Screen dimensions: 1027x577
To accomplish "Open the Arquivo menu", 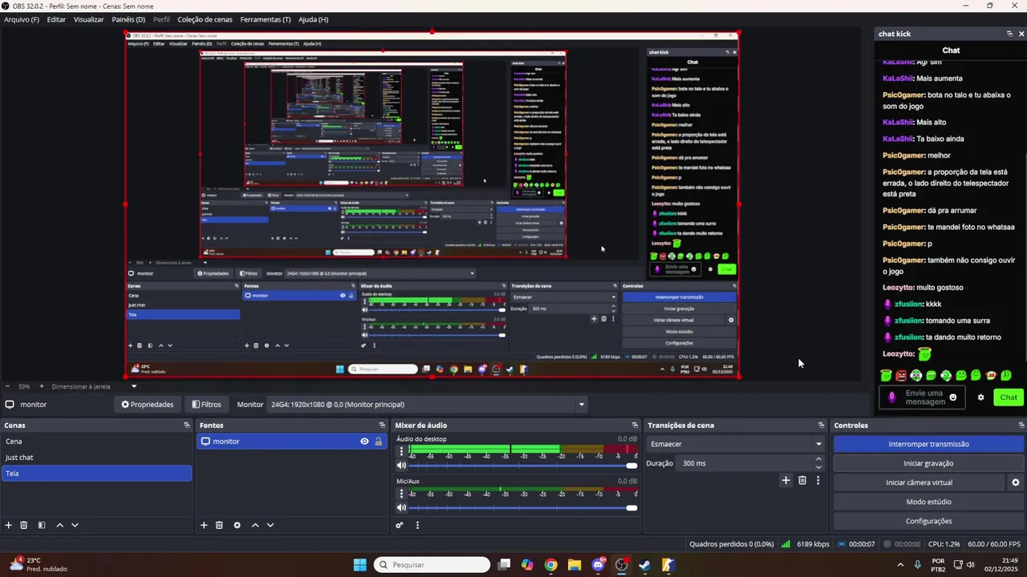I will pos(22,19).
